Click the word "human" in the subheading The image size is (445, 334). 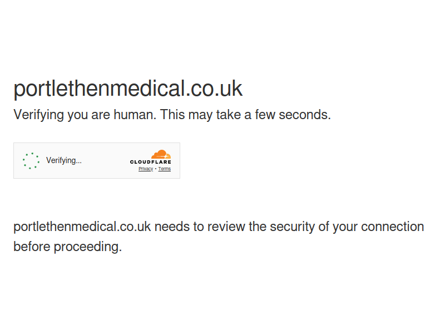tap(135, 115)
